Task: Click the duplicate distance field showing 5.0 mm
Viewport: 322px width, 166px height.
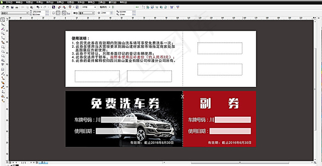Action: (125, 11)
